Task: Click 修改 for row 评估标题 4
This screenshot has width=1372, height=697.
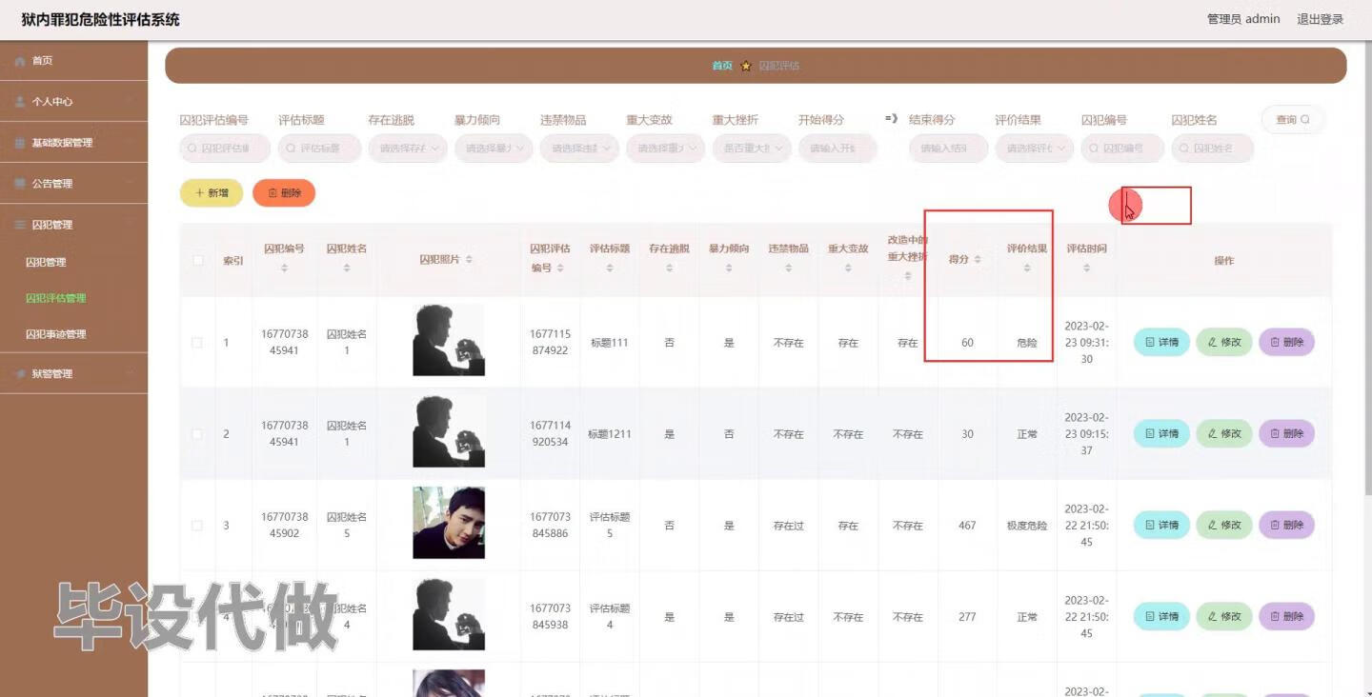Action: pyautogui.click(x=1224, y=616)
